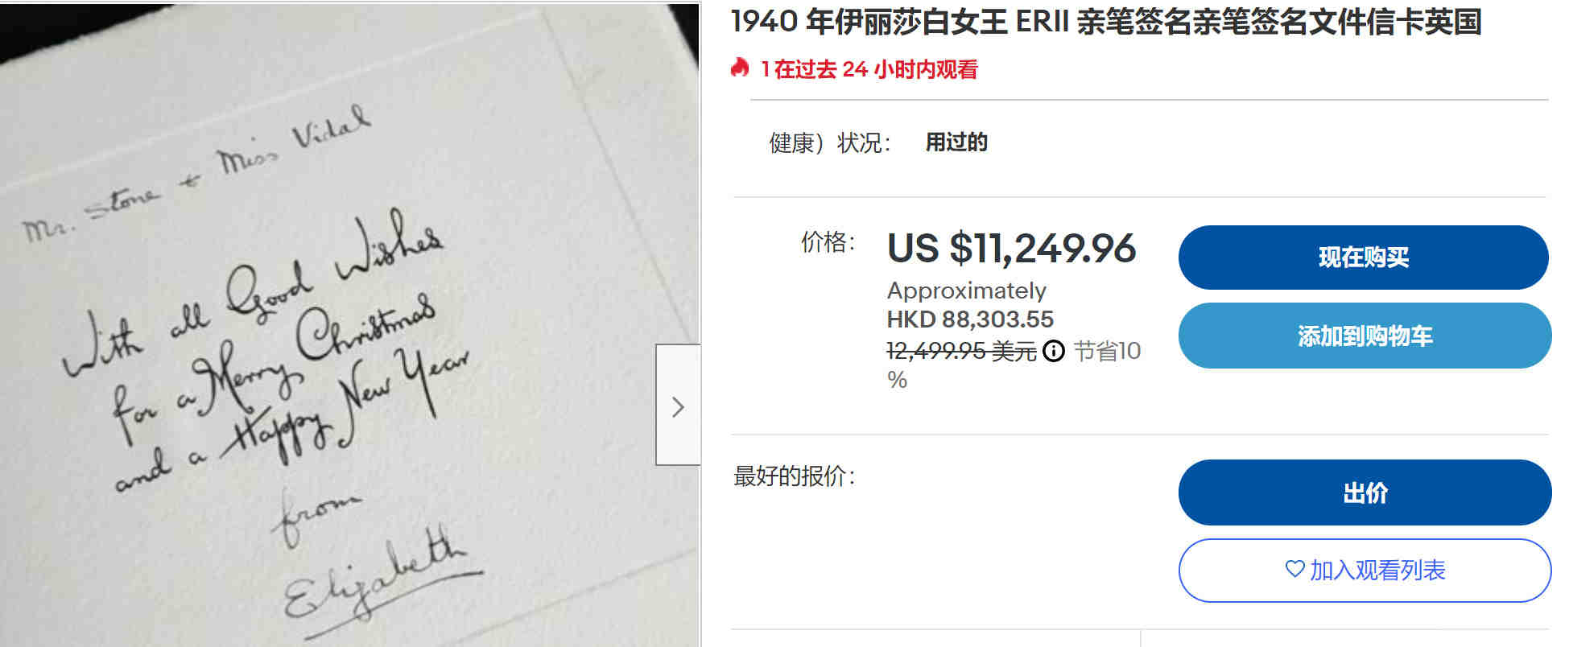Click the next image arrow on the photo
This screenshot has width=1569, height=647.
678,405
